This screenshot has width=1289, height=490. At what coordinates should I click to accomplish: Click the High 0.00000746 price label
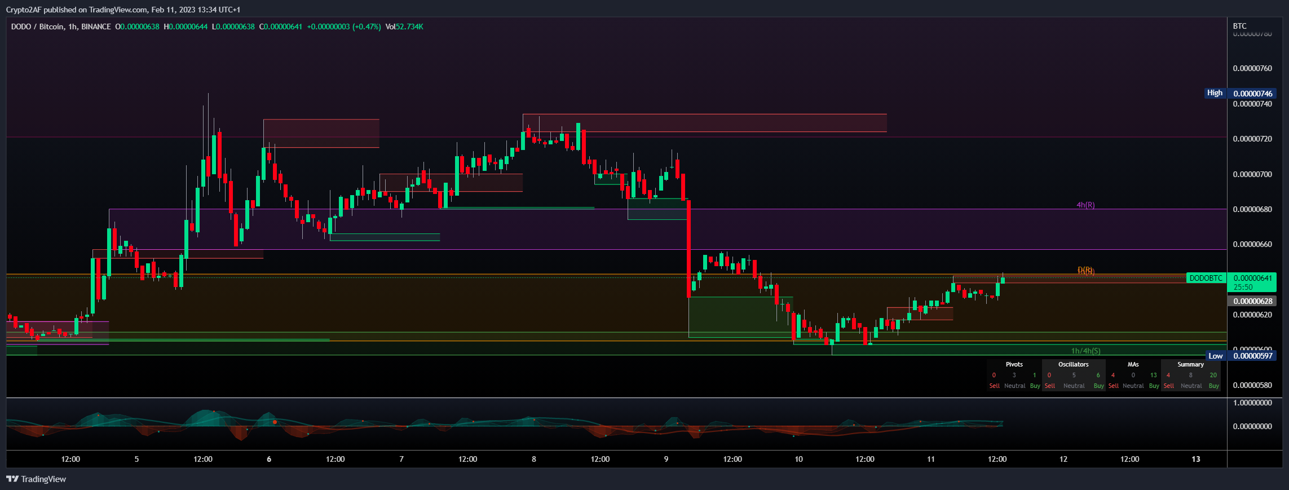(1241, 93)
